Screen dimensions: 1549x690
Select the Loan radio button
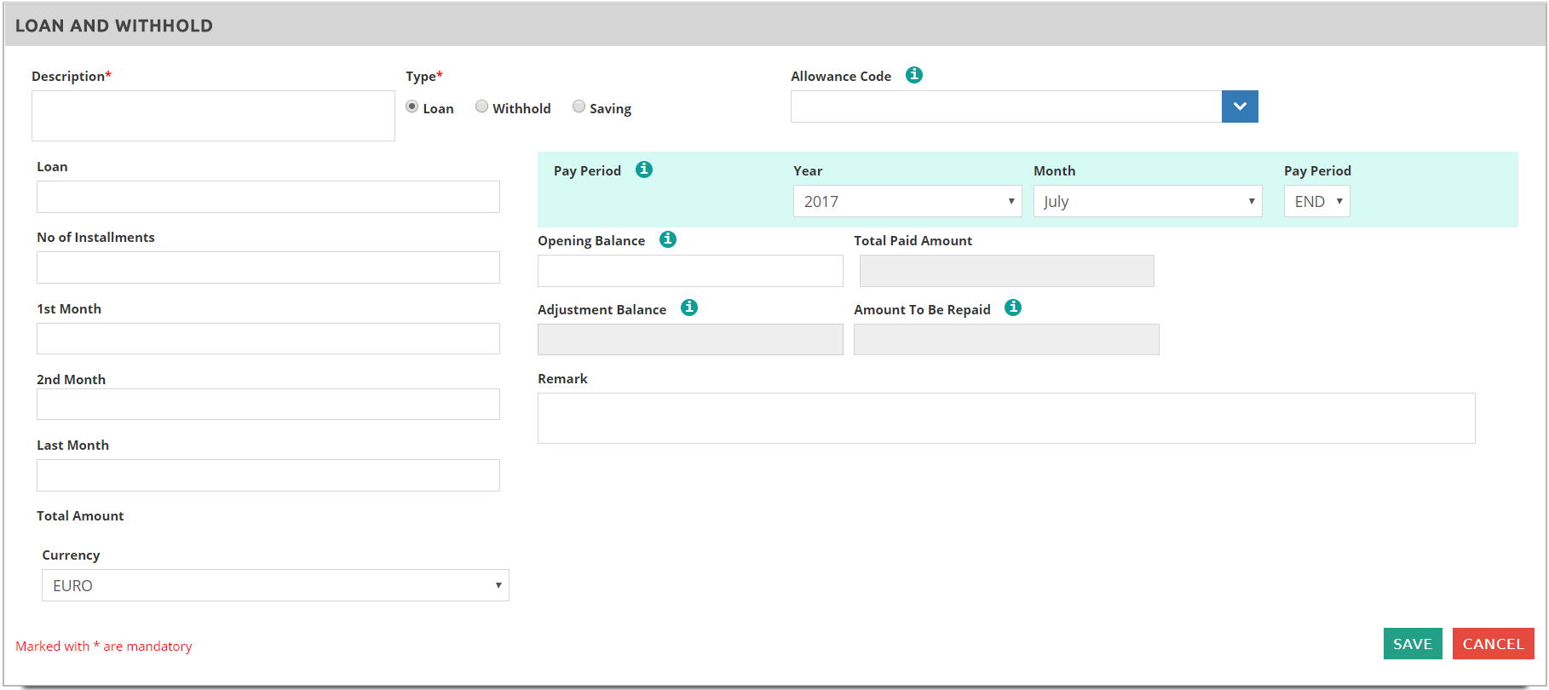pos(412,106)
